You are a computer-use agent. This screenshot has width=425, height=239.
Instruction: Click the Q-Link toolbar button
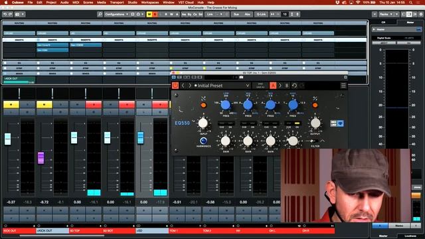click(261, 14)
